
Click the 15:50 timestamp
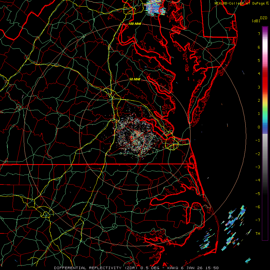point(212,268)
